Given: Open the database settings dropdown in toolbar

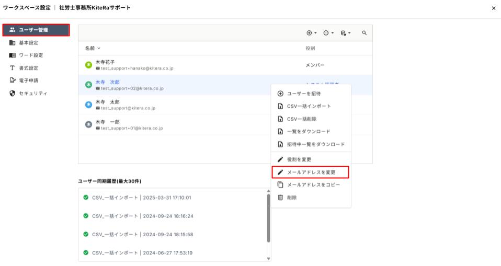Looking at the screenshot, I should (x=345, y=33).
